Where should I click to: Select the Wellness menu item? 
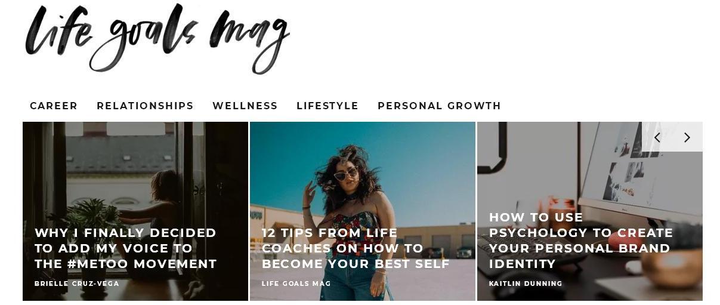point(245,106)
